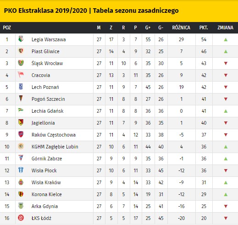Click the Jagiellonia club crest

click(21, 122)
